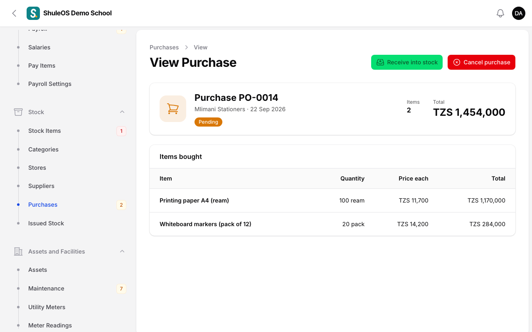
Task: Click Whiteboard markers (pack of 12) row
Action: pyautogui.click(x=332, y=224)
